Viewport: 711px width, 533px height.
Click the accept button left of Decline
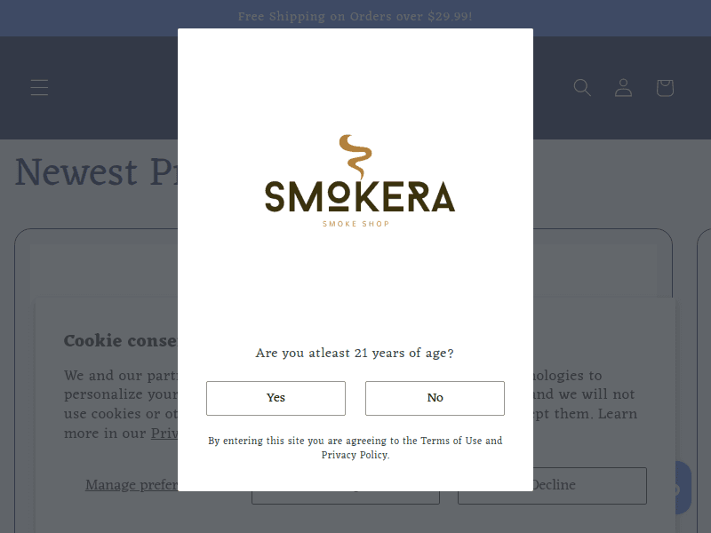click(345, 485)
